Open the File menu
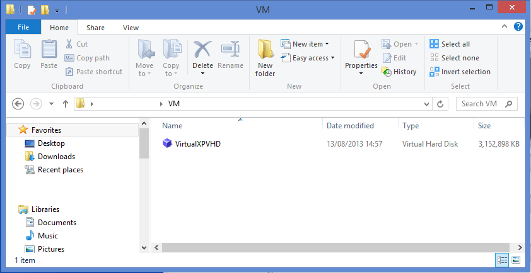The image size is (531, 273). coord(23,28)
